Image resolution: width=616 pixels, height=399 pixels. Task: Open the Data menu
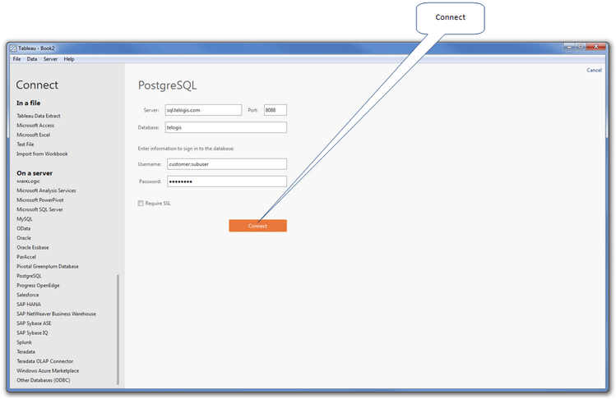[x=32, y=59]
